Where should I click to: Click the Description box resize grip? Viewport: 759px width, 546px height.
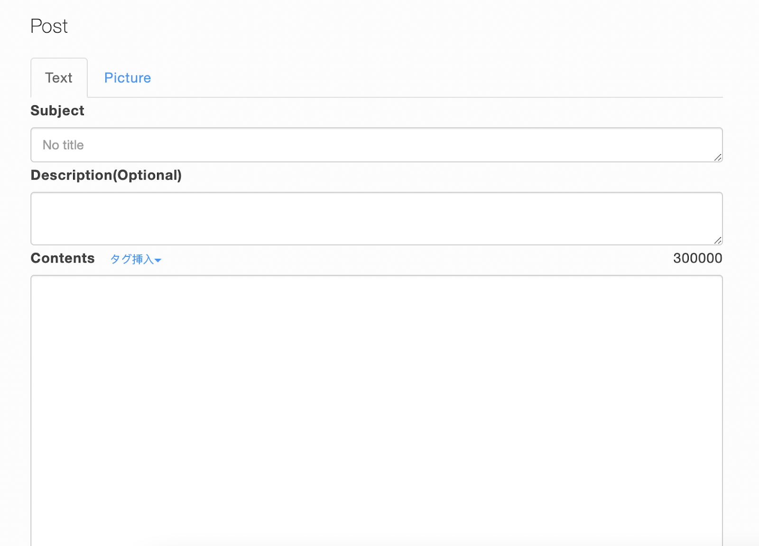pos(717,240)
